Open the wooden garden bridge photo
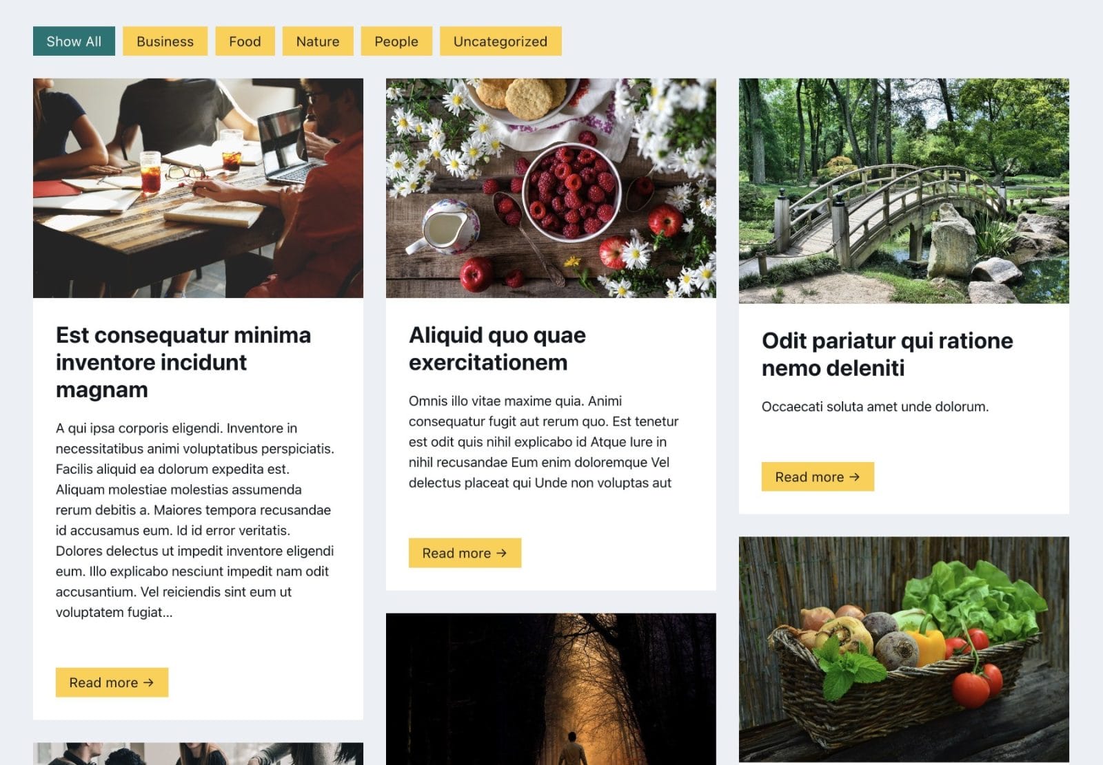1103x765 pixels. tap(904, 191)
